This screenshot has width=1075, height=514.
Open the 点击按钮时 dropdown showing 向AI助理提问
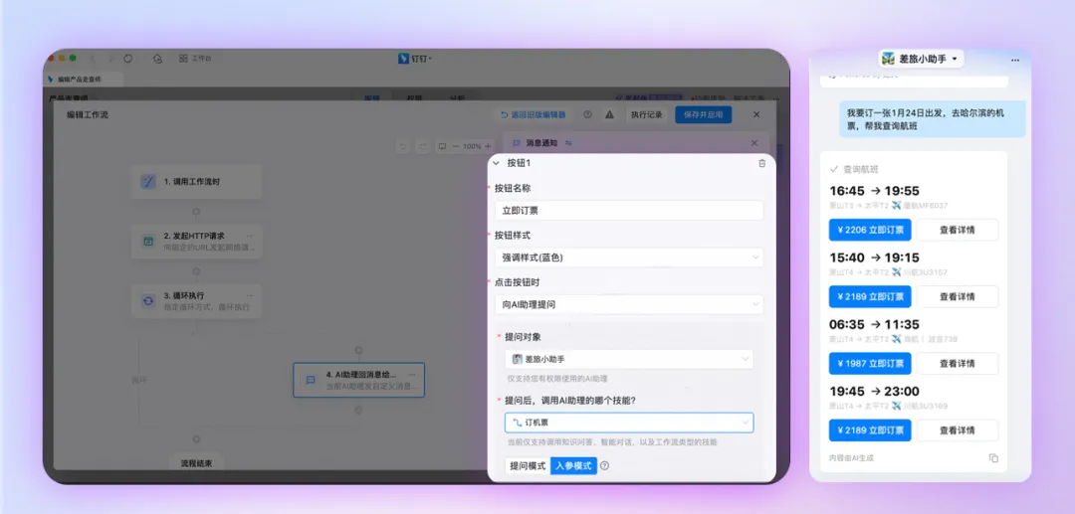pos(629,304)
